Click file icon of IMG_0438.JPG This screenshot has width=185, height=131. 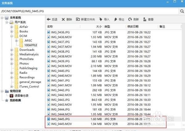click(48, 52)
